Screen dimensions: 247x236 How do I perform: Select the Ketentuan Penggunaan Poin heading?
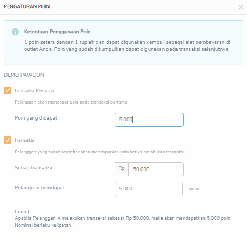(x=58, y=32)
